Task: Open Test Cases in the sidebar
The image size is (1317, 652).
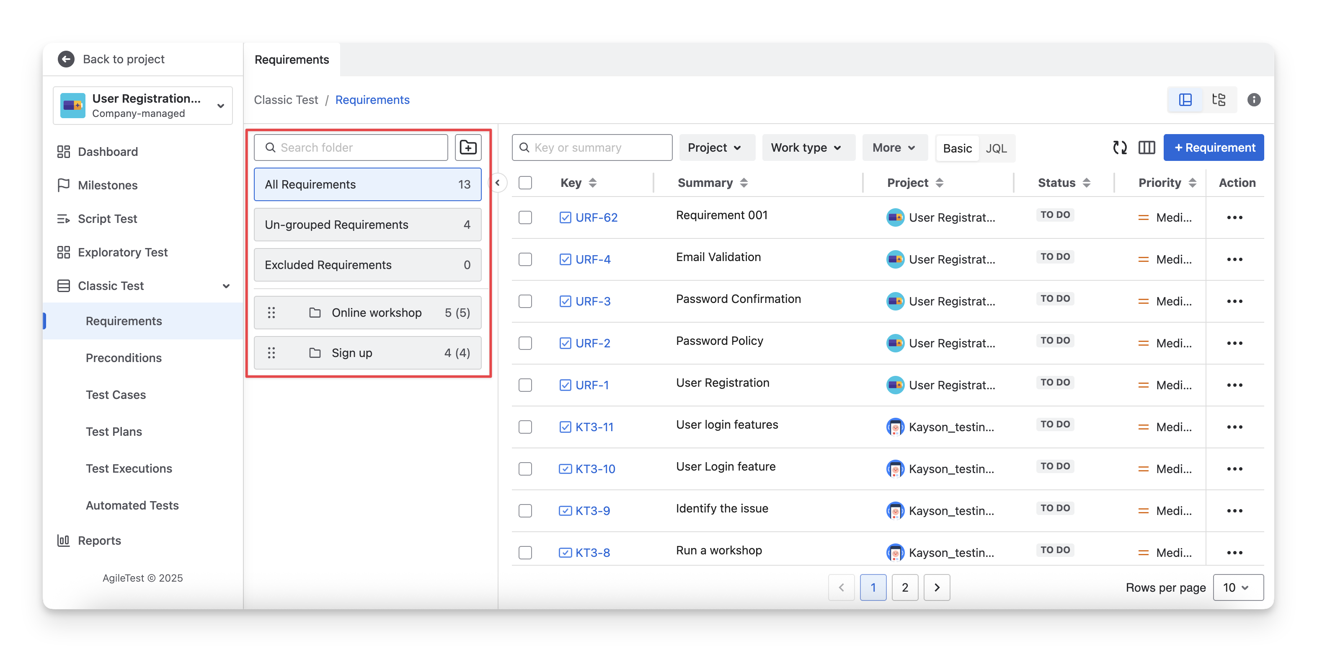Action: coord(116,395)
